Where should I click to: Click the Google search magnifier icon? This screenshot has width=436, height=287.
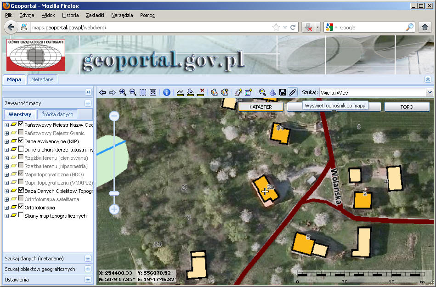coord(410,27)
